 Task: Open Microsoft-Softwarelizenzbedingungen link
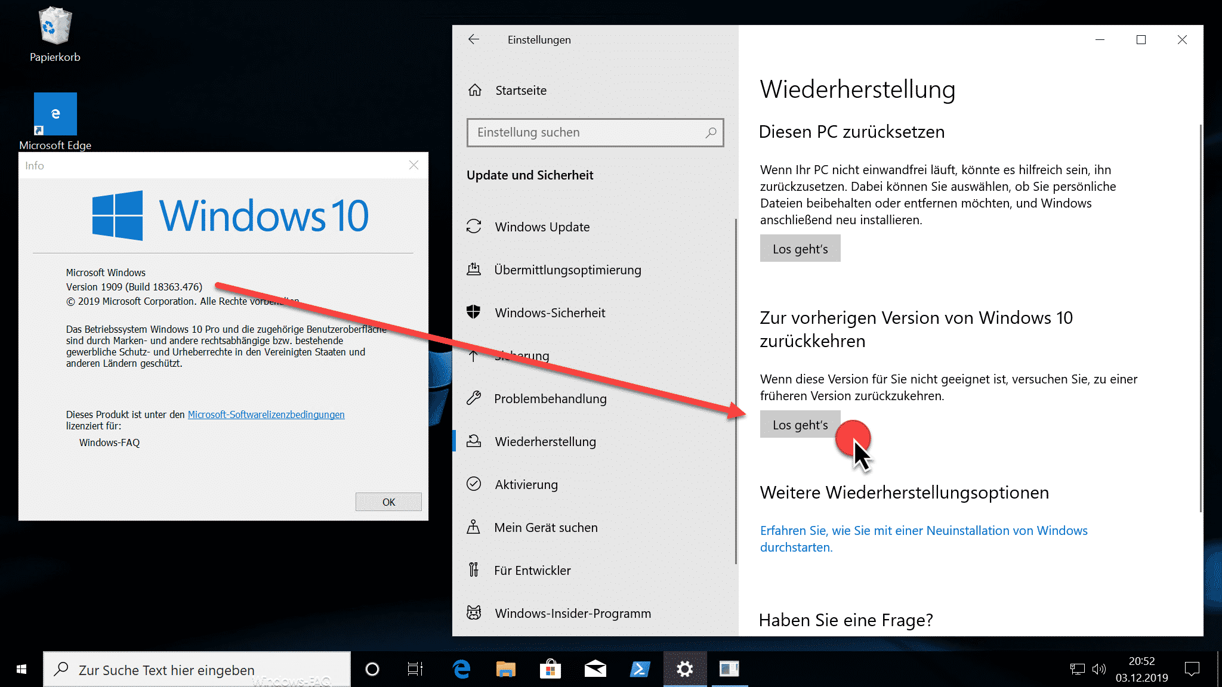coord(266,414)
